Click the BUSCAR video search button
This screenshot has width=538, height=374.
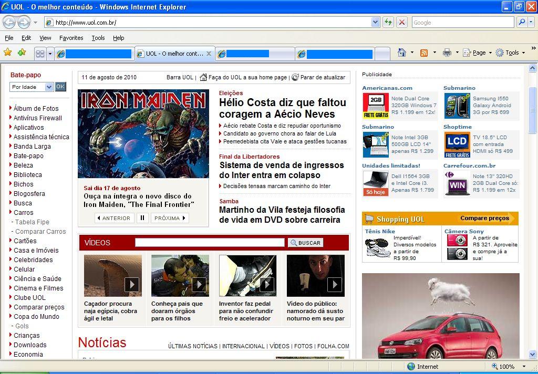[305, 243]
